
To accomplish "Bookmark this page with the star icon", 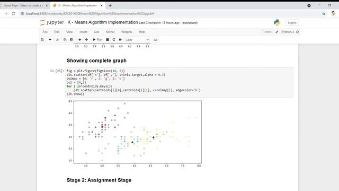I will [x=324, y=13].
